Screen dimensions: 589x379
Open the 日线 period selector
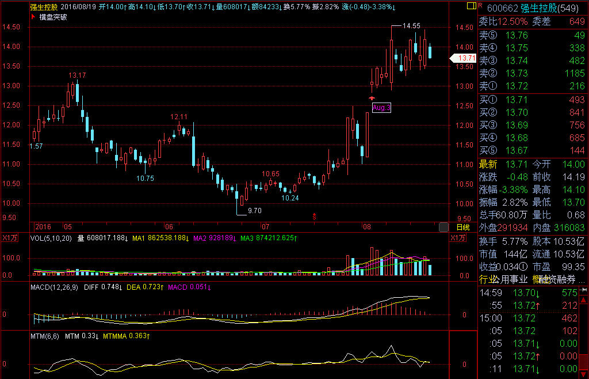(463, 227)
